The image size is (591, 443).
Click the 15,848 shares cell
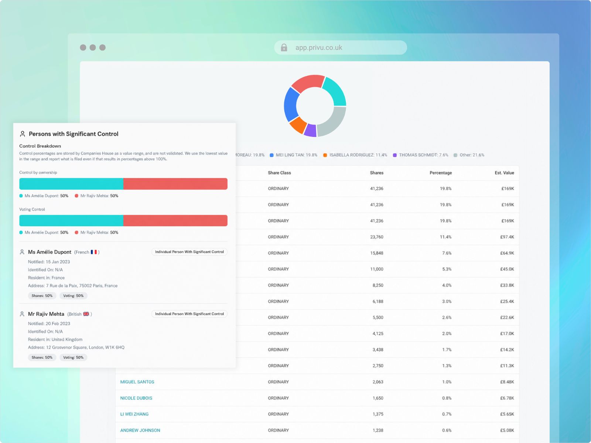point(377,253)
